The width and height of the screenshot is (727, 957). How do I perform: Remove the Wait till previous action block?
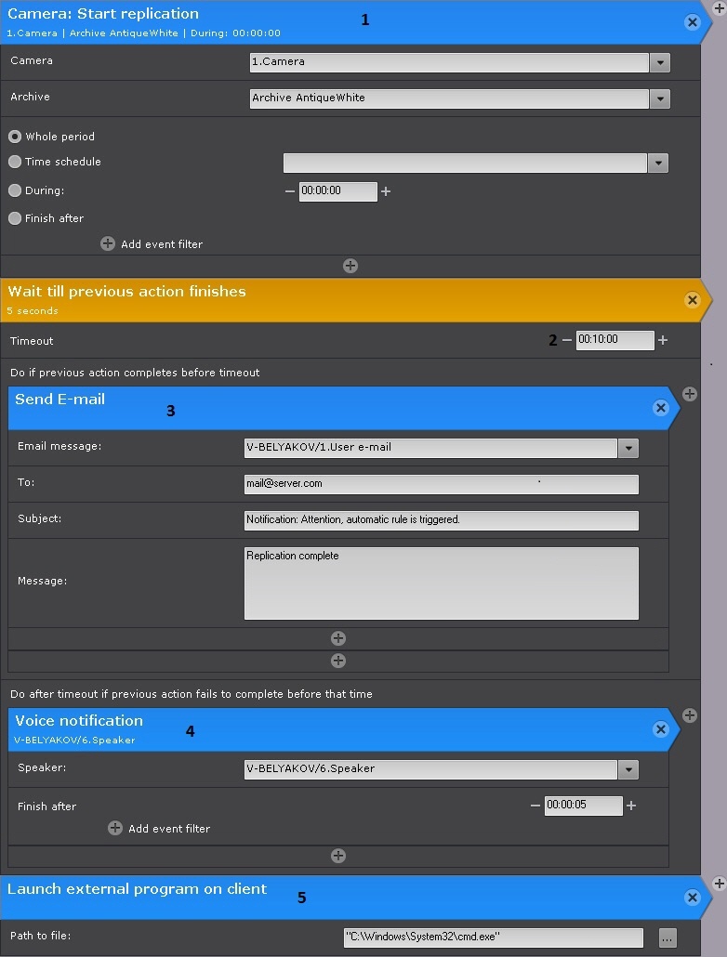pos(692,300)
